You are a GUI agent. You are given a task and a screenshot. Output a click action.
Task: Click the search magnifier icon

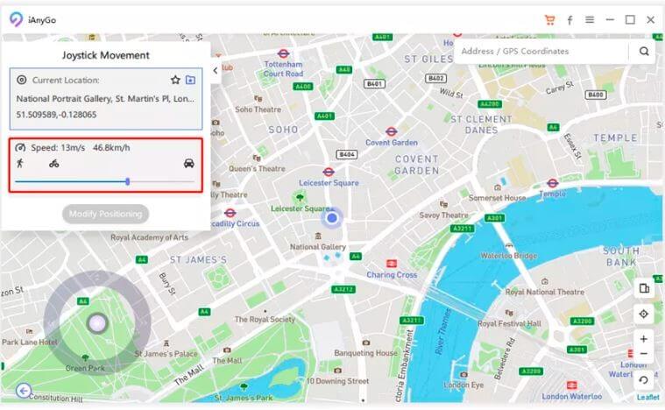pos(644,52)
